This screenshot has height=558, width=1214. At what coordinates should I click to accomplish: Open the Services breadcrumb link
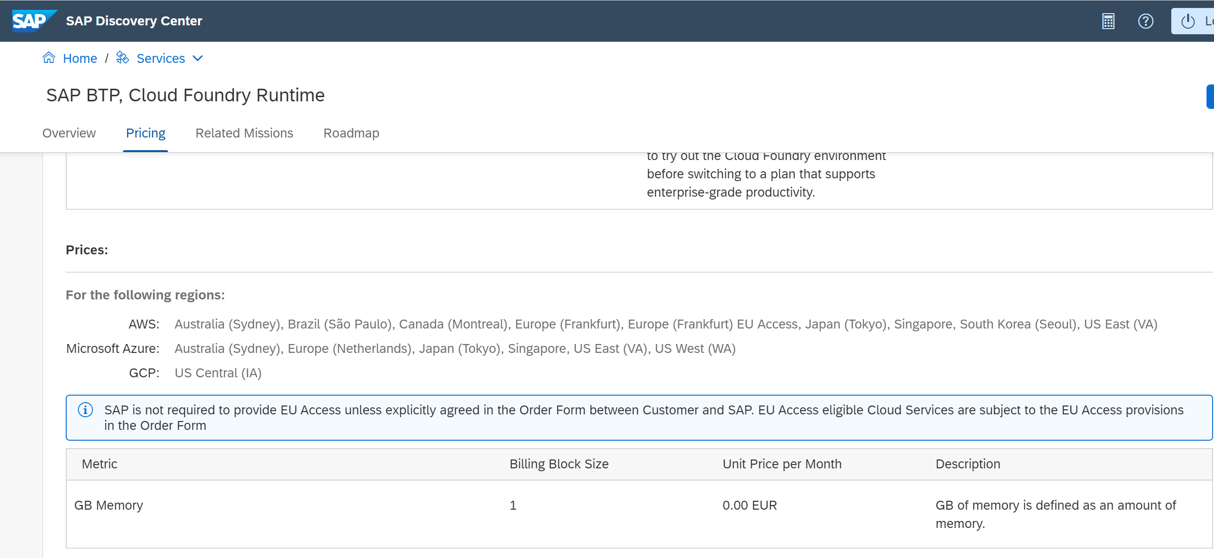pyautogui.click(x=161, y=58)
